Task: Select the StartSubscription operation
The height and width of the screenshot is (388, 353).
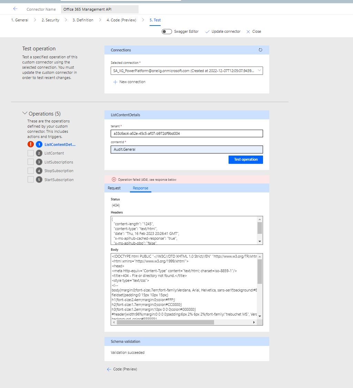Action: click(59, 180)
